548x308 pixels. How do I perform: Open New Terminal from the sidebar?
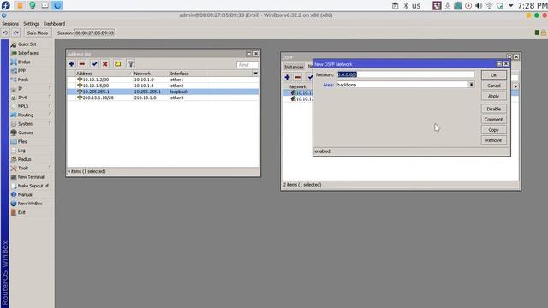31,177
